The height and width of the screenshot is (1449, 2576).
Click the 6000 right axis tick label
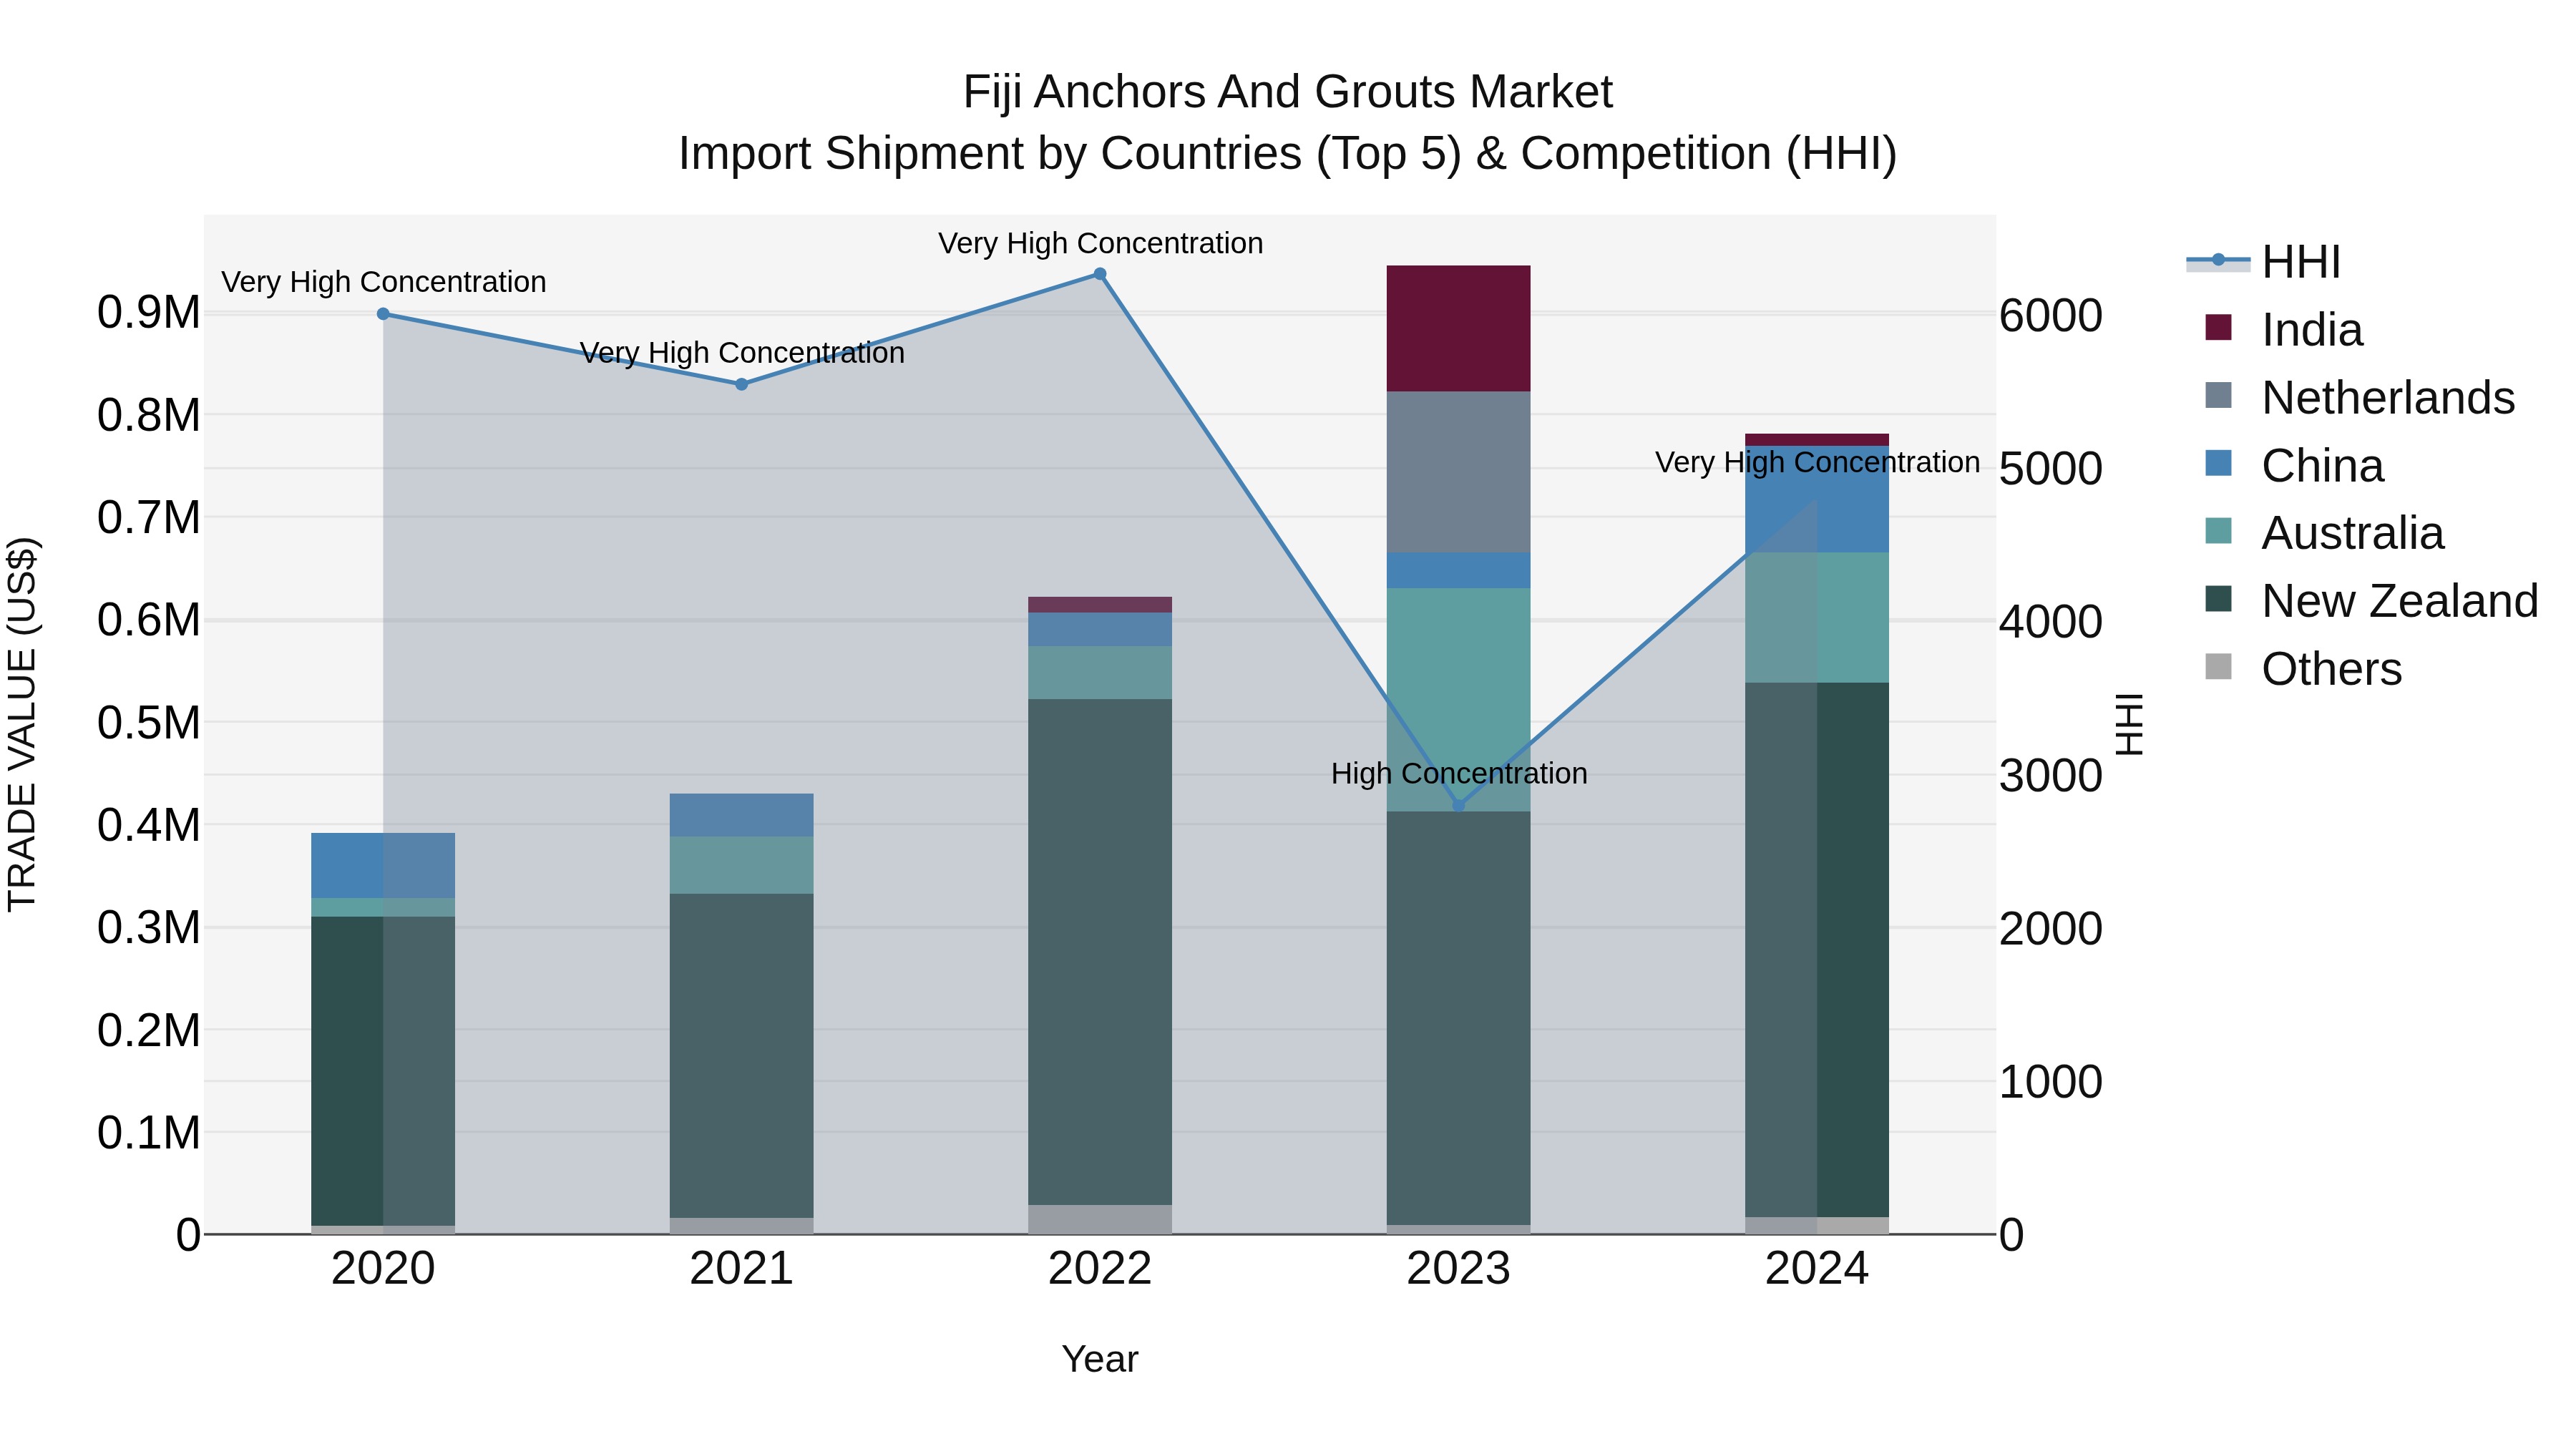pos(2050,316)
